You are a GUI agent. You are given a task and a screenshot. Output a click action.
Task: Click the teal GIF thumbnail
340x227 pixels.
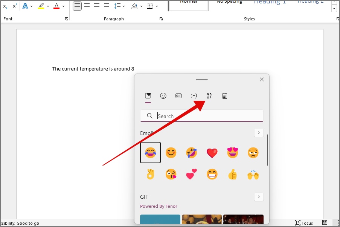(160, 219)
